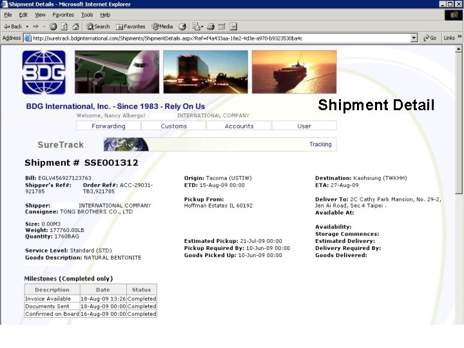Open the Media toolbar button
The height and width of the screenshot is (348, 464).
pos(162,26)
